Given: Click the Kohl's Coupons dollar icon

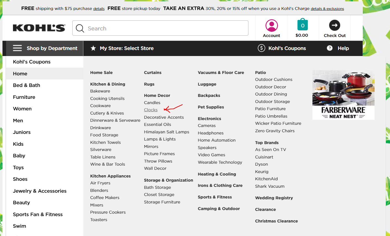Looking at the screenshot, I should click(261, 48).
